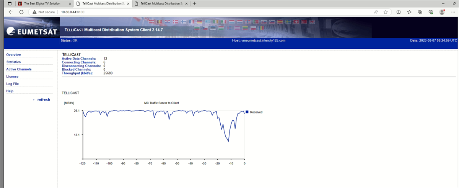Open the Read Aloud icon in address bar

click(x=376, y=12)
